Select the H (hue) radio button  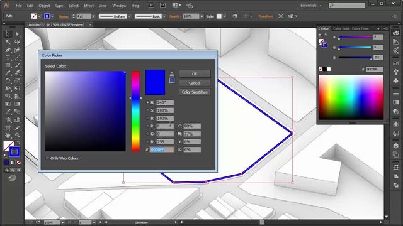pos(147,102)
